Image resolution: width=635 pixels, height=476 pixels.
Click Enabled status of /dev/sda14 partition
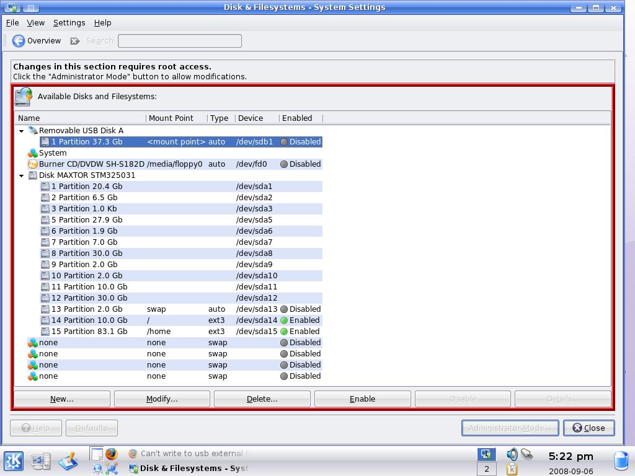pos(300,320)
